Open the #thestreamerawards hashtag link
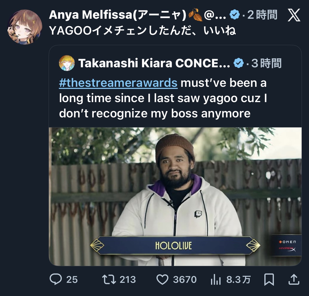This screenshot has height=296, width=309. [118, 83]
